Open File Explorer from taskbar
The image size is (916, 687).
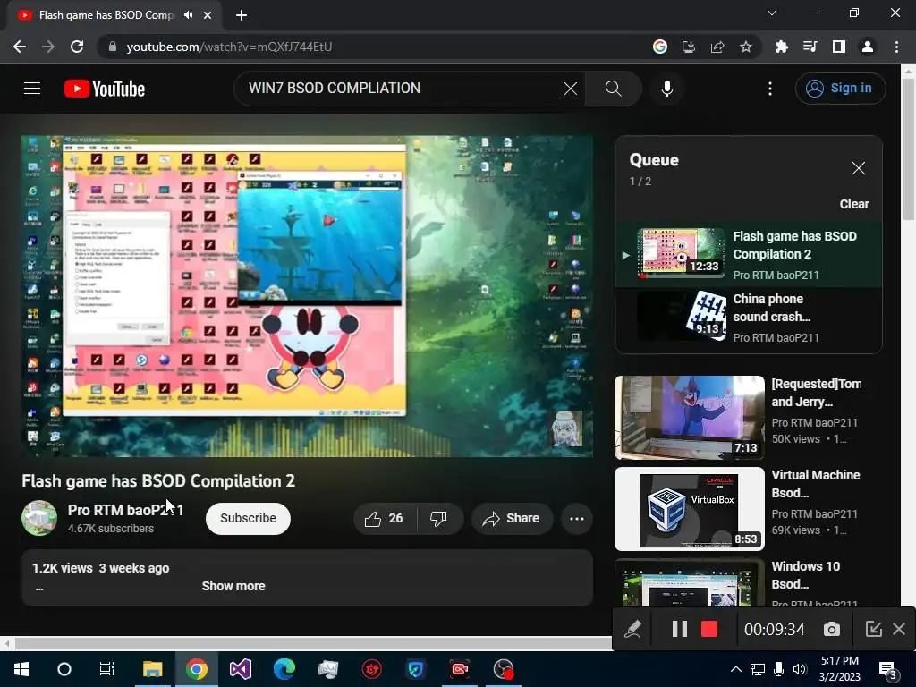tap(152, 669)
